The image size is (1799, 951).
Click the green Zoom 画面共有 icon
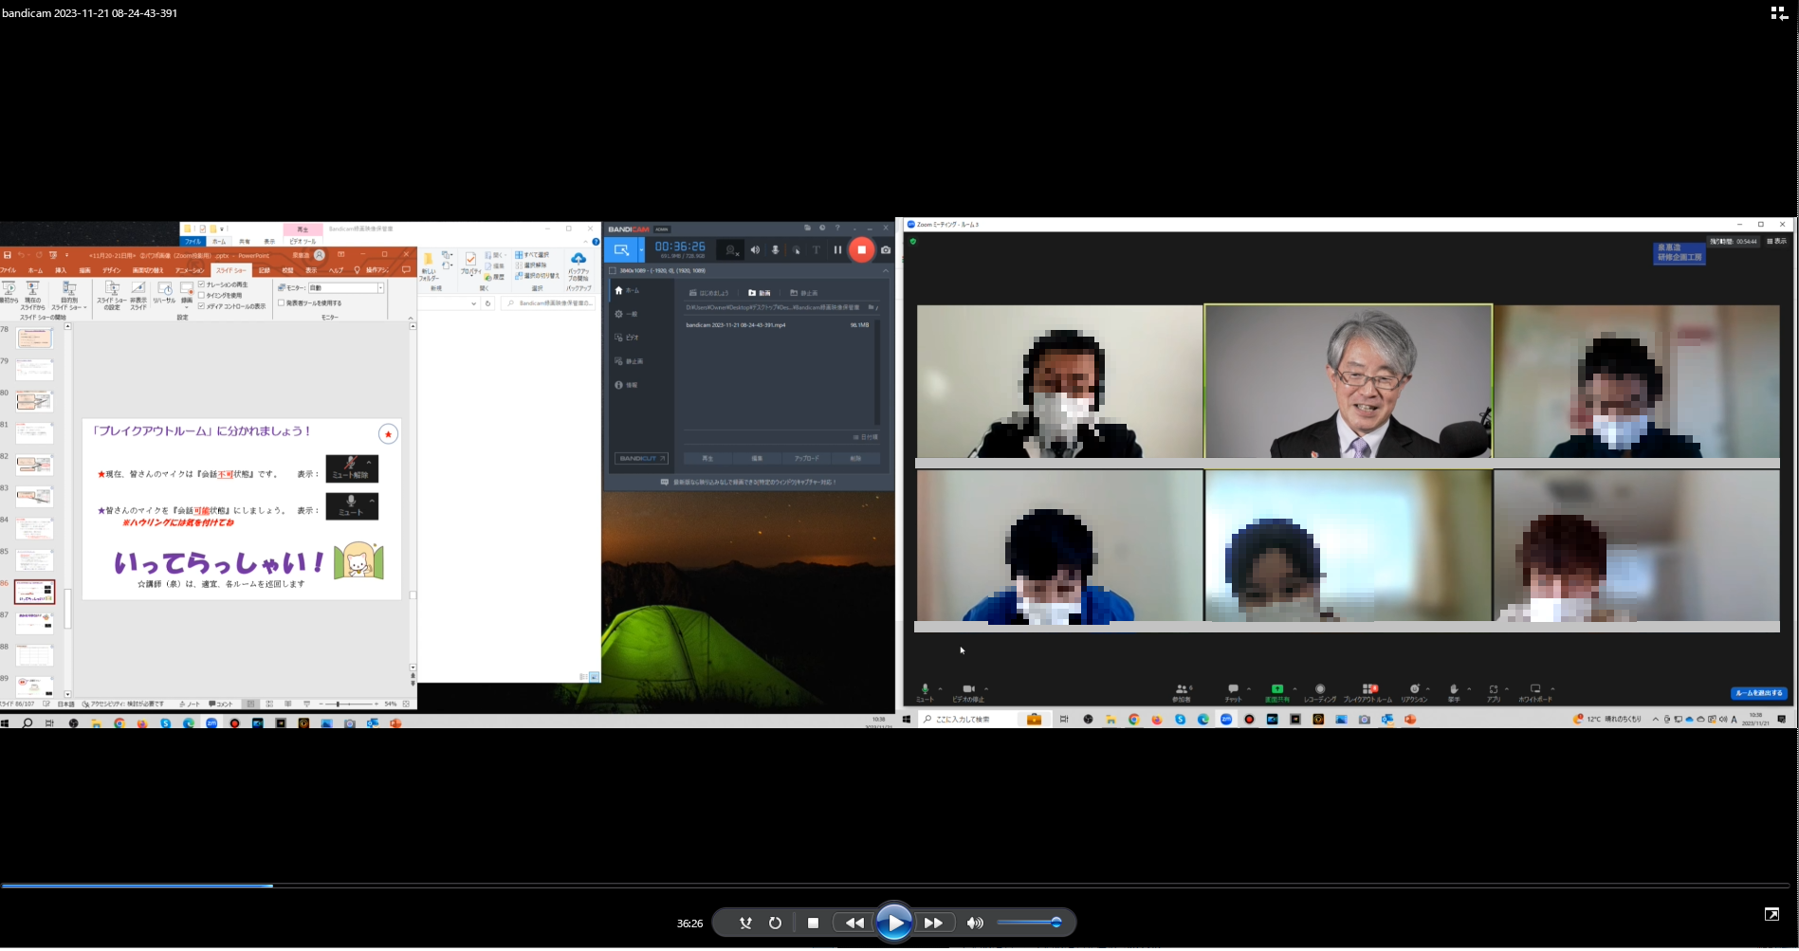click(x=1277, y=689)
